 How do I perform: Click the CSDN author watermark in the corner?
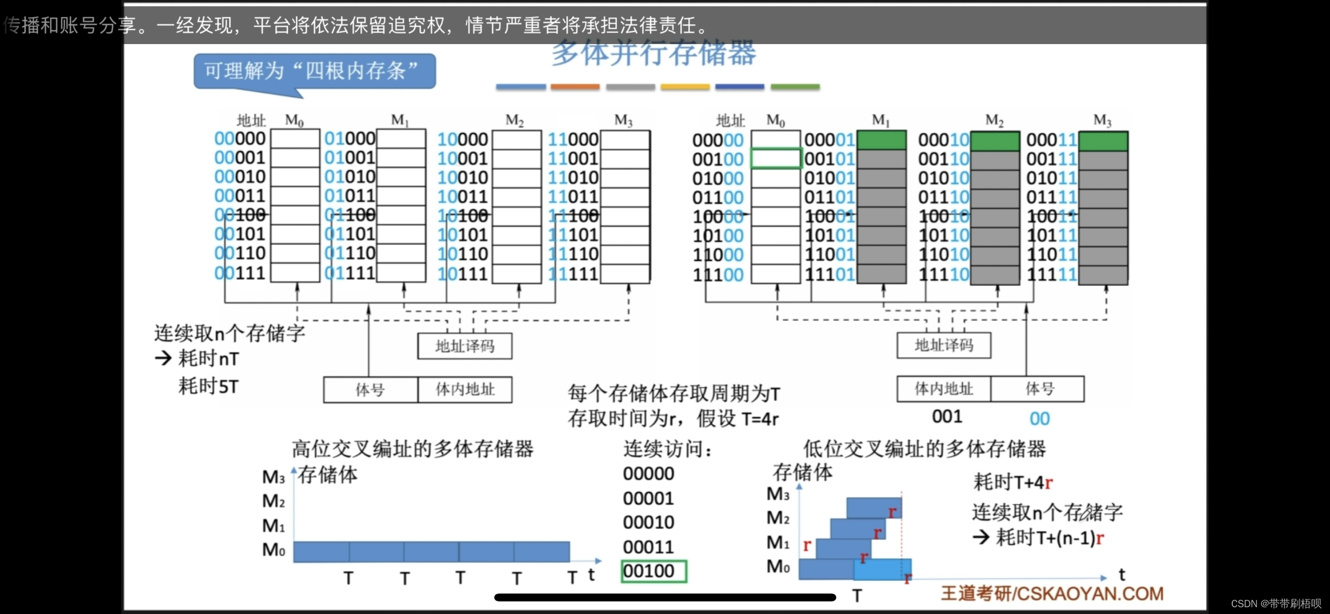coord(1276,604)
